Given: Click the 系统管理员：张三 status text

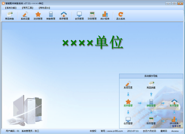Looking at the screenshot, I should point(30,131).
